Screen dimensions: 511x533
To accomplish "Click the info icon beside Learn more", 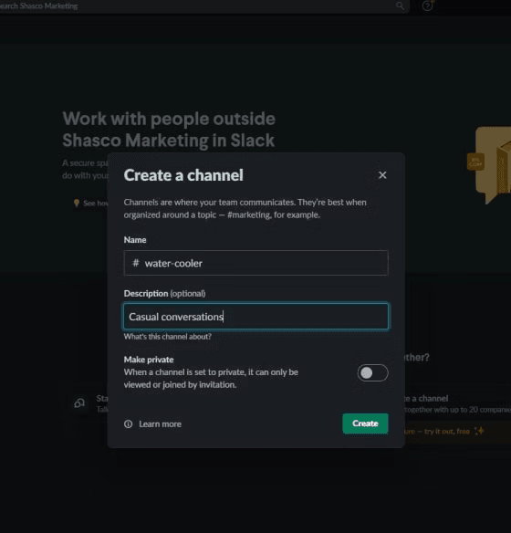I will click(x=129, y=424).
